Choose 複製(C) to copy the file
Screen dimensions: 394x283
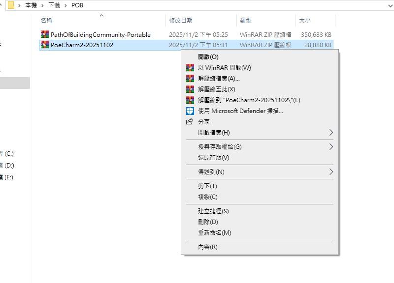[260, 197]
